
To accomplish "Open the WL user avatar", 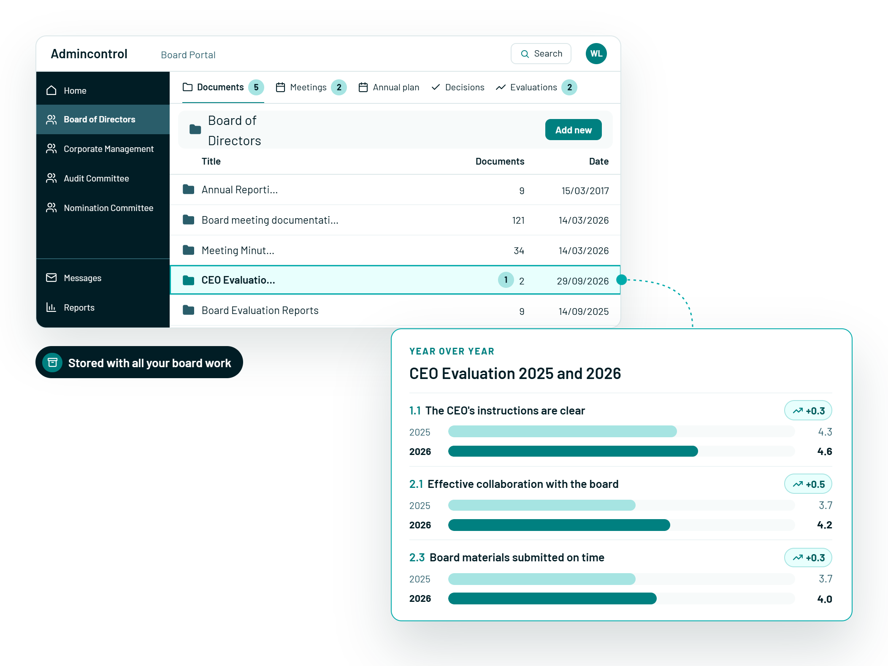I will point(596,54).
